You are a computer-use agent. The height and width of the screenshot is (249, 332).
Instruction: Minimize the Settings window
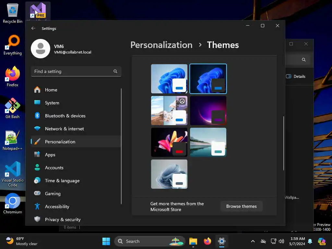[248, 26]
